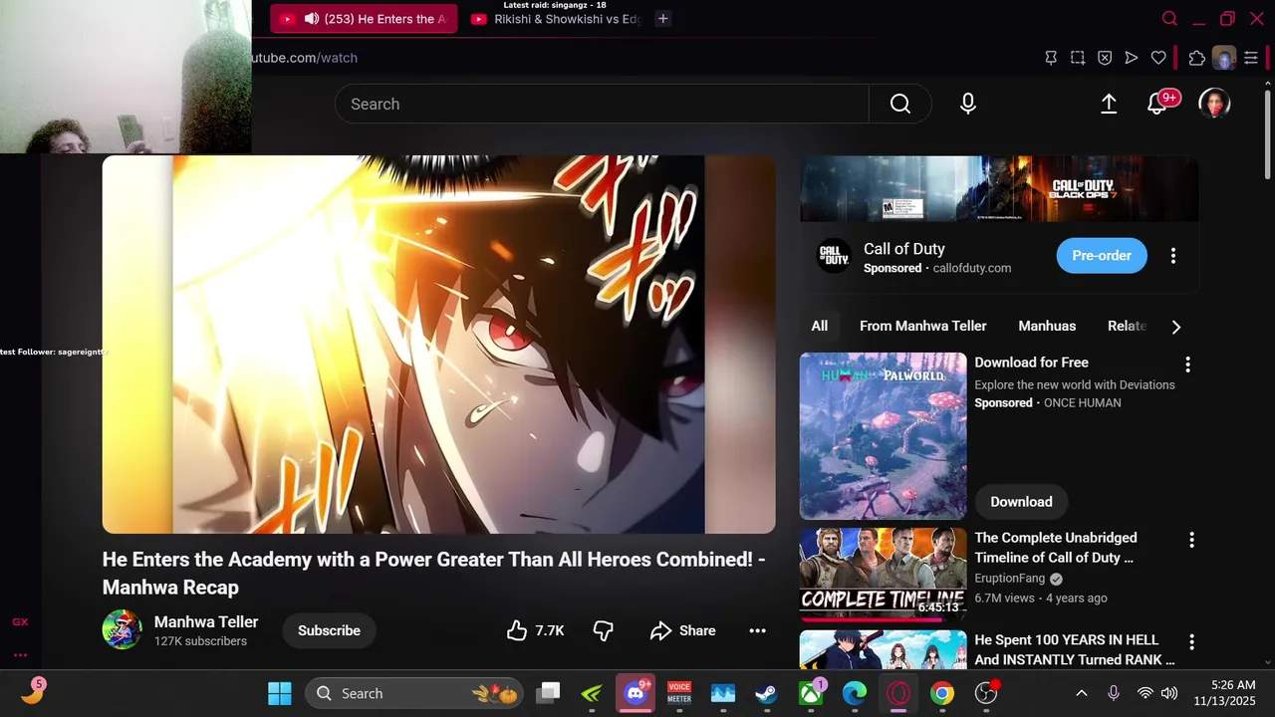Share the Manhwa Recap video
This screenshot has width=1275, height=717.
pos(683,630)
